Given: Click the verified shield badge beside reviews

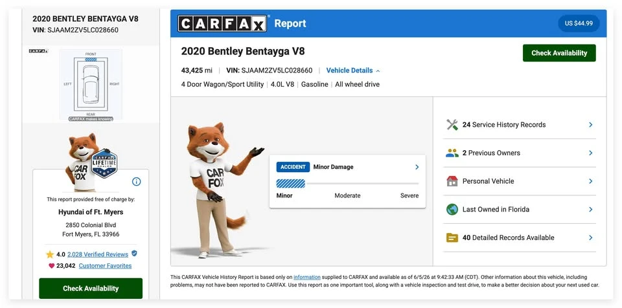Looking at the screenshot, I should [x=134, y=253].
